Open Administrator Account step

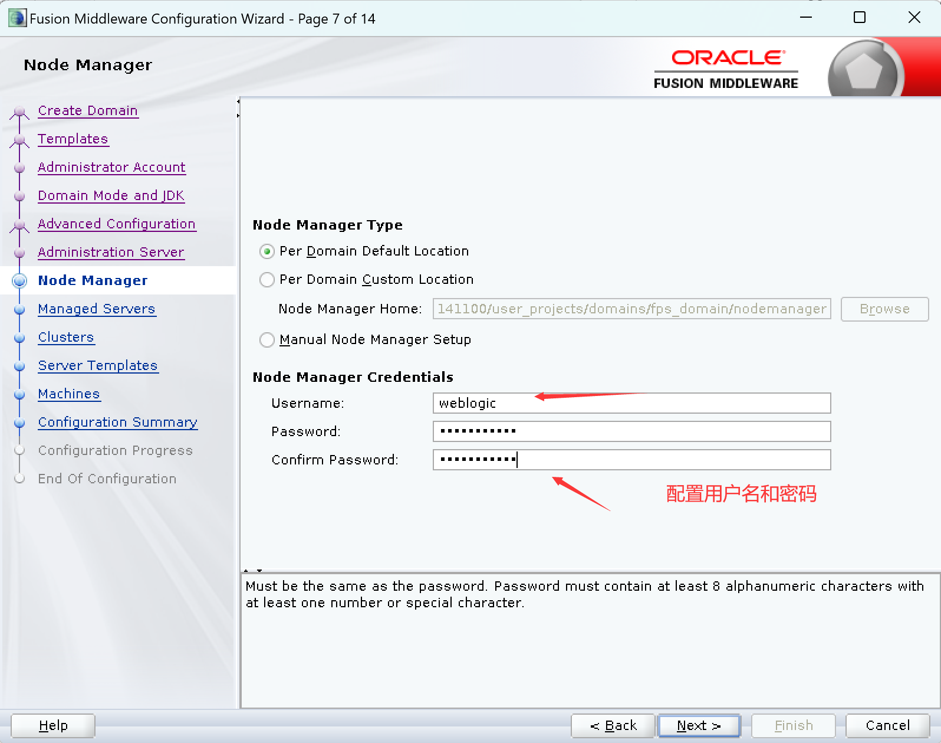pyautogui.click(x=111, y=168)
